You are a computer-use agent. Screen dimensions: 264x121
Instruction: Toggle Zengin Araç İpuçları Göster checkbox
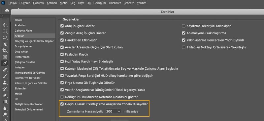[62, 33]
